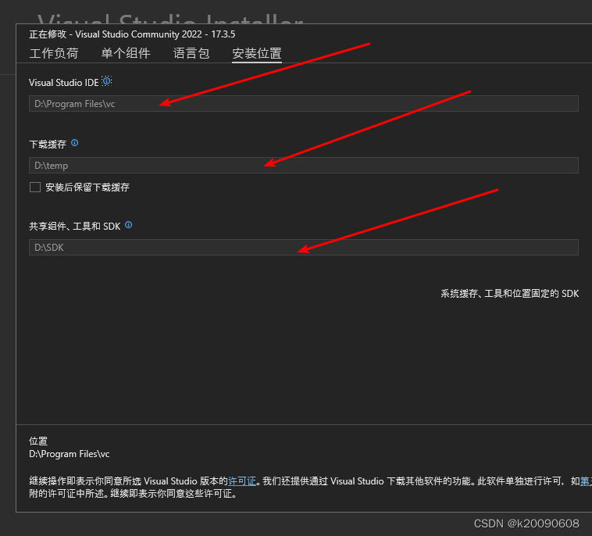
Task: Click the info icon beside Visual Studio IDE
Action: pyautogui.click(x=107, y=80)
